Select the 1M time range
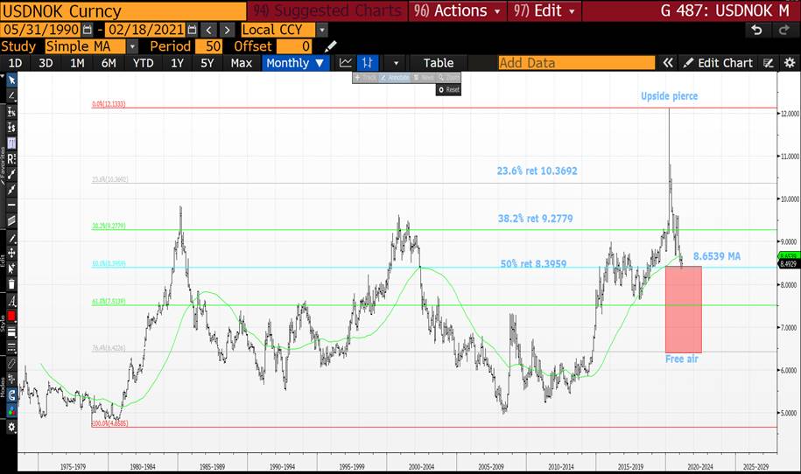The width and height of the screenshot is (801, 474). pos(77,63)
